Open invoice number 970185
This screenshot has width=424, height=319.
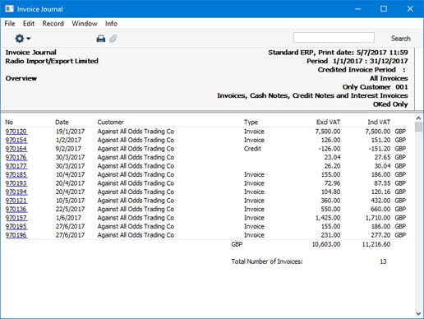pyautogui.click(x=16, y=174)
